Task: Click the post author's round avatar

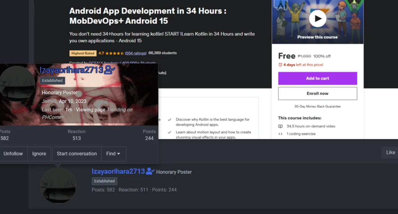Action: pos(58,185)
